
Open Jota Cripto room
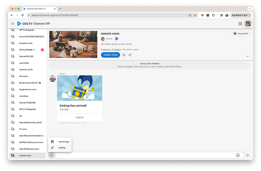click(x=28, y=63)
